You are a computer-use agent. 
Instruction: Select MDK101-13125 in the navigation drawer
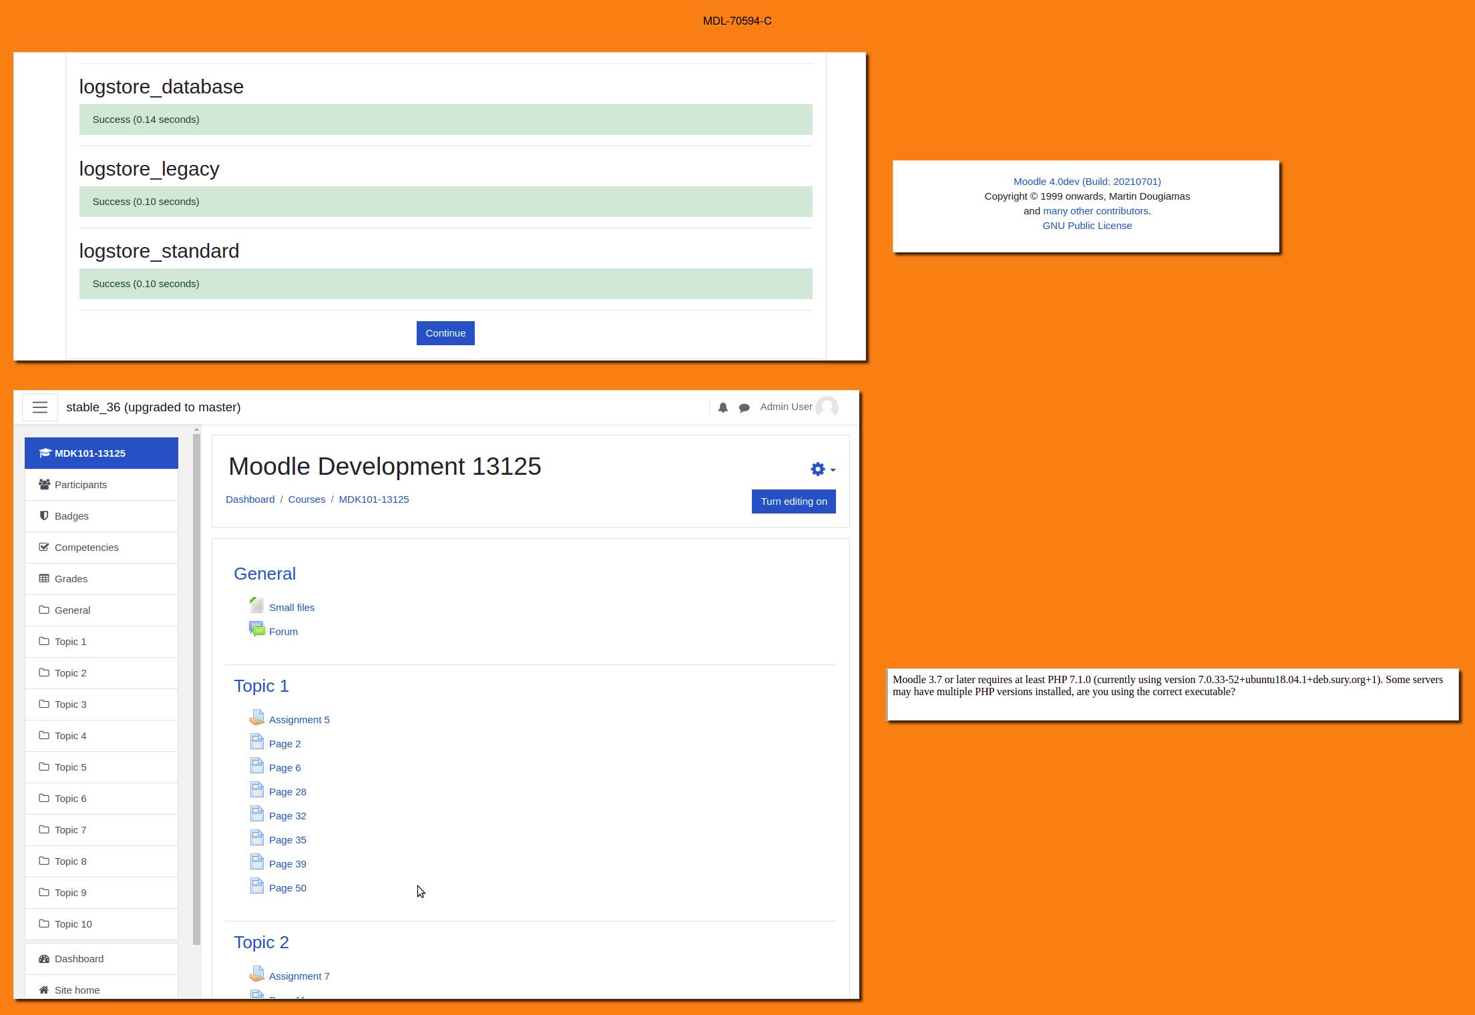pyautogui.click(x=101, y=453)
